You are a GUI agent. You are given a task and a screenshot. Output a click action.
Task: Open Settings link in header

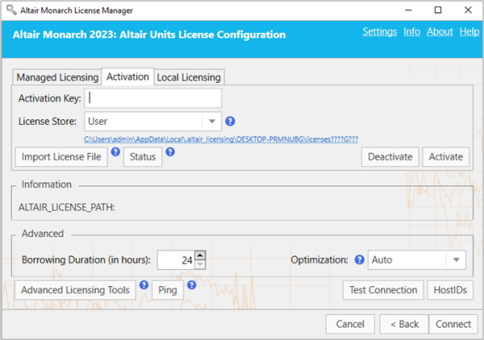click(379, 31)
